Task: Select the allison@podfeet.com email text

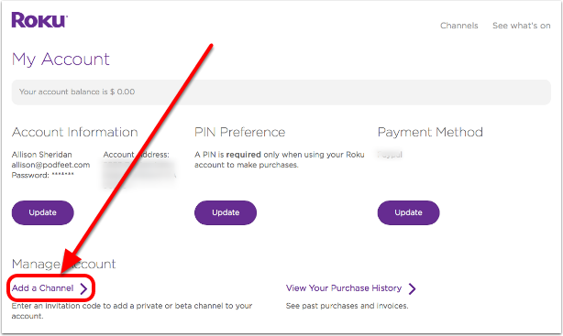Action: pos(50,165)
